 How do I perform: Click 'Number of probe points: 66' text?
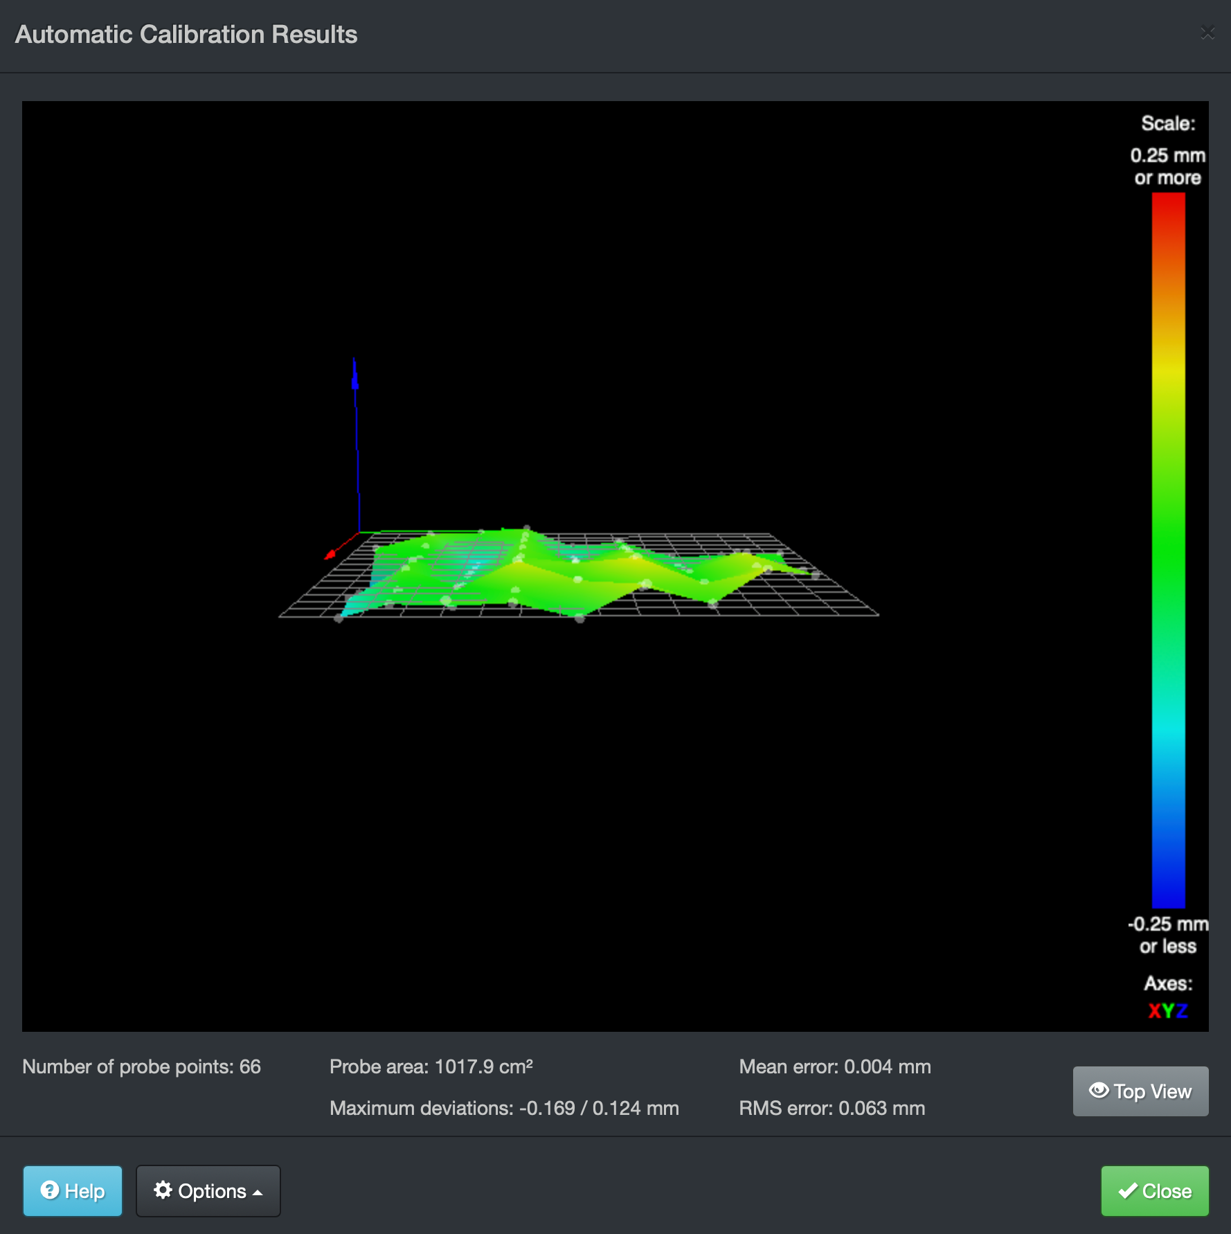coord(142,1066)
